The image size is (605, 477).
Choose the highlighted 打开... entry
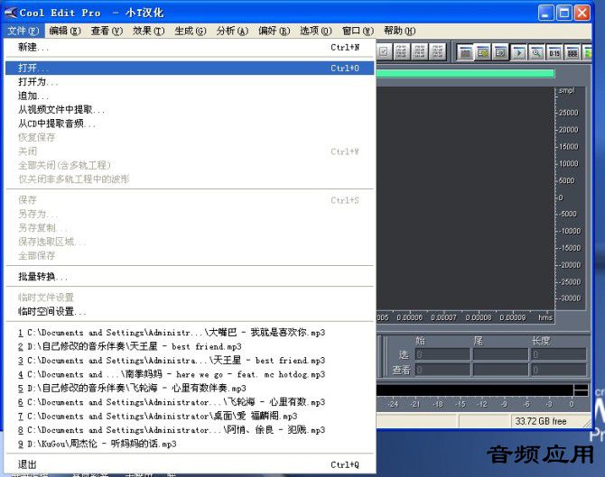click(189, 69)
